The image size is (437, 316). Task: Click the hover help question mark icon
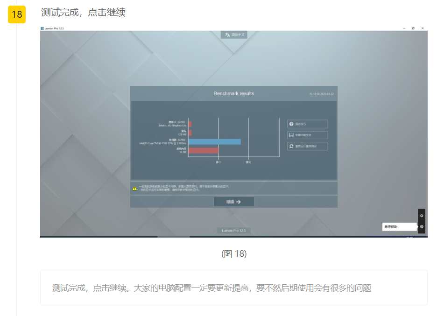pos(422,227)
